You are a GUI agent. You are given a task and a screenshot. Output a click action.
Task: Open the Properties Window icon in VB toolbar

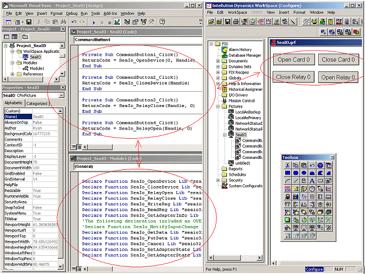tap(135, 22)
